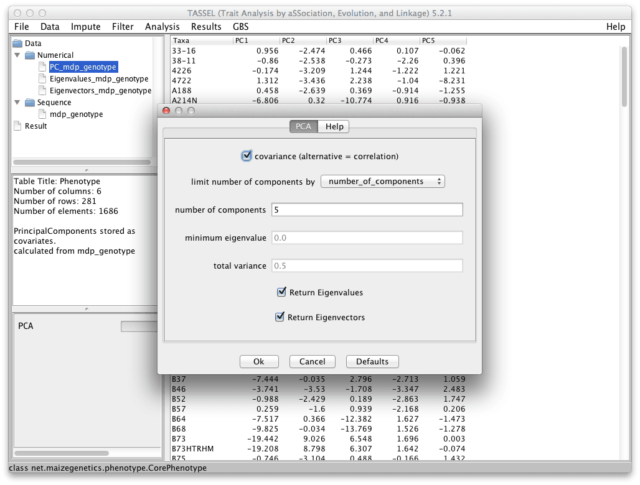Open the Impute menu
This screenshot has width=640, height=485.
[x=86, y=27]
